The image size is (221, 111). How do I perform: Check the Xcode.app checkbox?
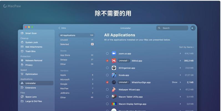pos(107,75)
